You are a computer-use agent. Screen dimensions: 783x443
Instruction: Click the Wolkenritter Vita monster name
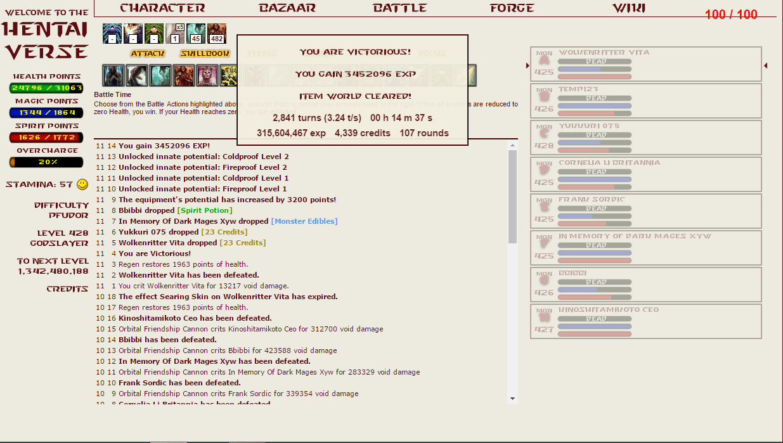point(604,53)
